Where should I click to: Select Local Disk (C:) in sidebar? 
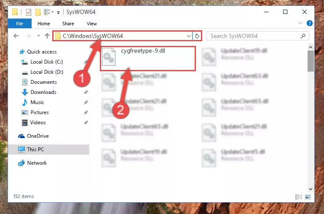(x=47, y=62)
